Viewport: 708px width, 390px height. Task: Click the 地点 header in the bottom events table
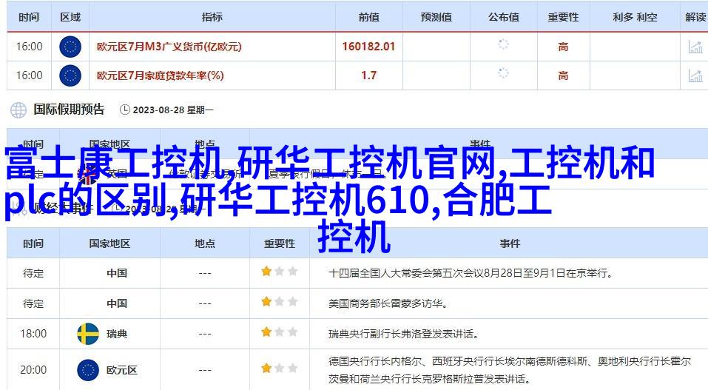tap(205, 243)
